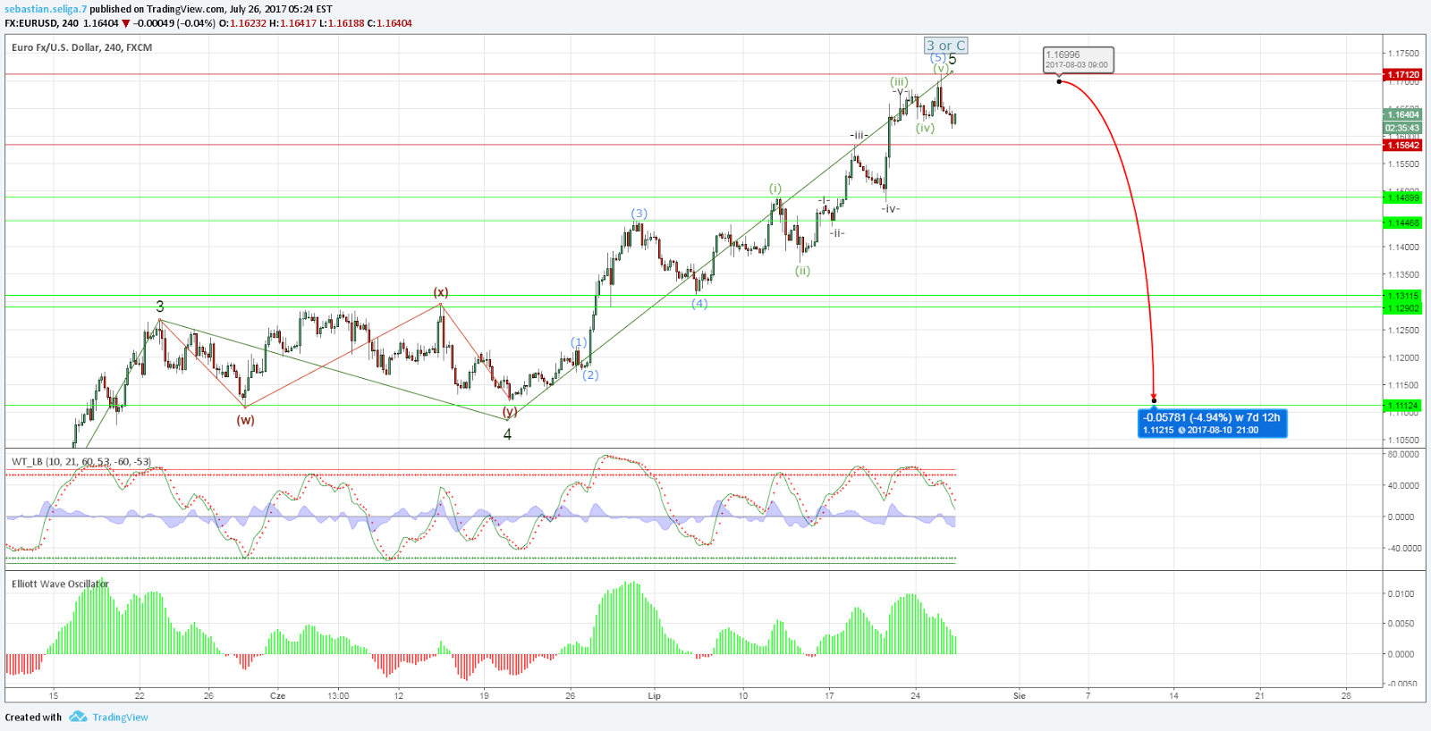1431x731 pixels.
Task: Select the green 1.14899 price axis label
Action: click(1402, 197)
